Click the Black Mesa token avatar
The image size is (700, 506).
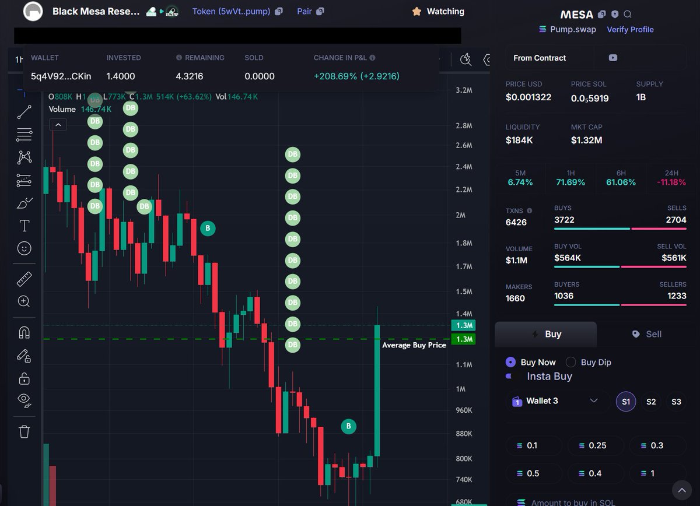coord(33,11)
